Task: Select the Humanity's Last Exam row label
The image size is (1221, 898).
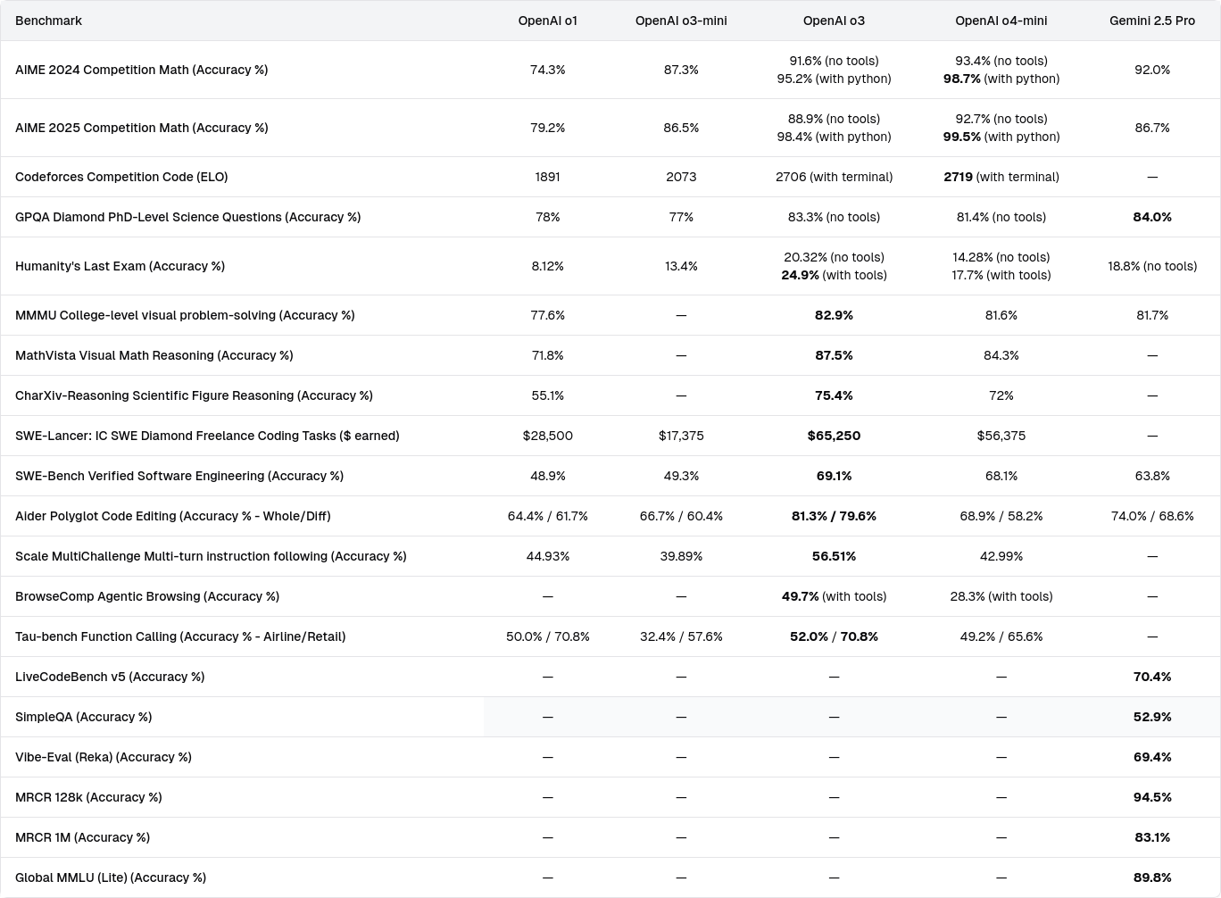Action: click(x=120, y=266)
